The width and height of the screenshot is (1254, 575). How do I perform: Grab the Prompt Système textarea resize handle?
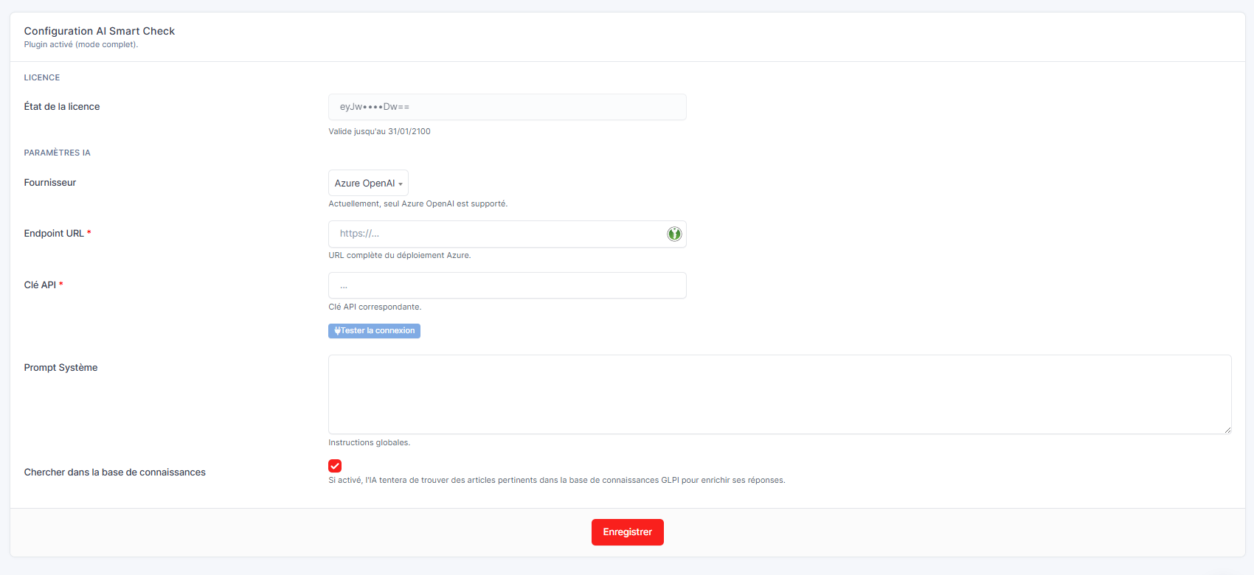pyautogui.click(x=1227, y=430)
